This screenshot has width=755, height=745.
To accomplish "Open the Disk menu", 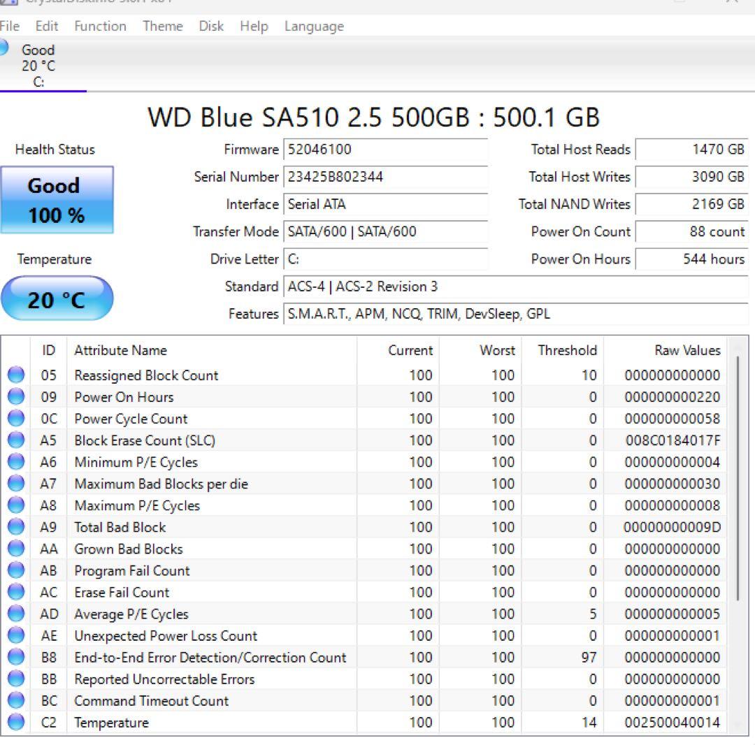I will click(210, 26).
